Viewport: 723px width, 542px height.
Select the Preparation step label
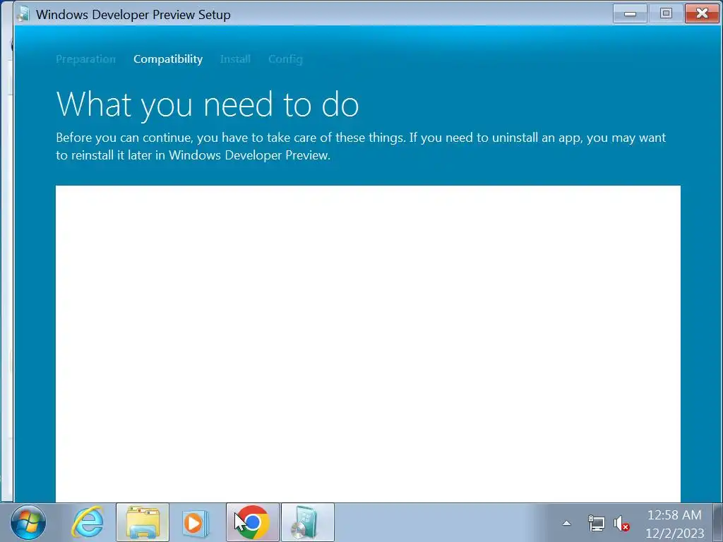point(85,59)
